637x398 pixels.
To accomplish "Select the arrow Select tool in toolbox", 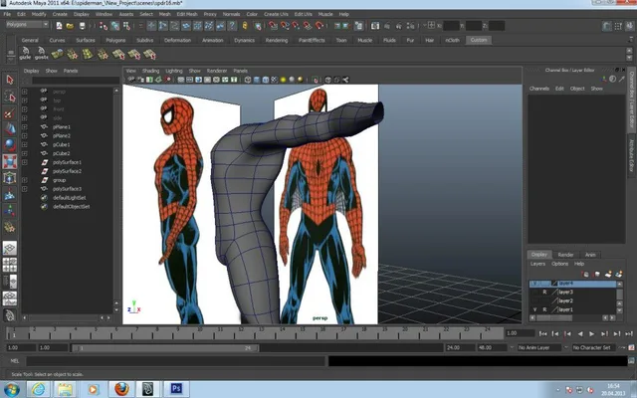I will click(10, 80).
